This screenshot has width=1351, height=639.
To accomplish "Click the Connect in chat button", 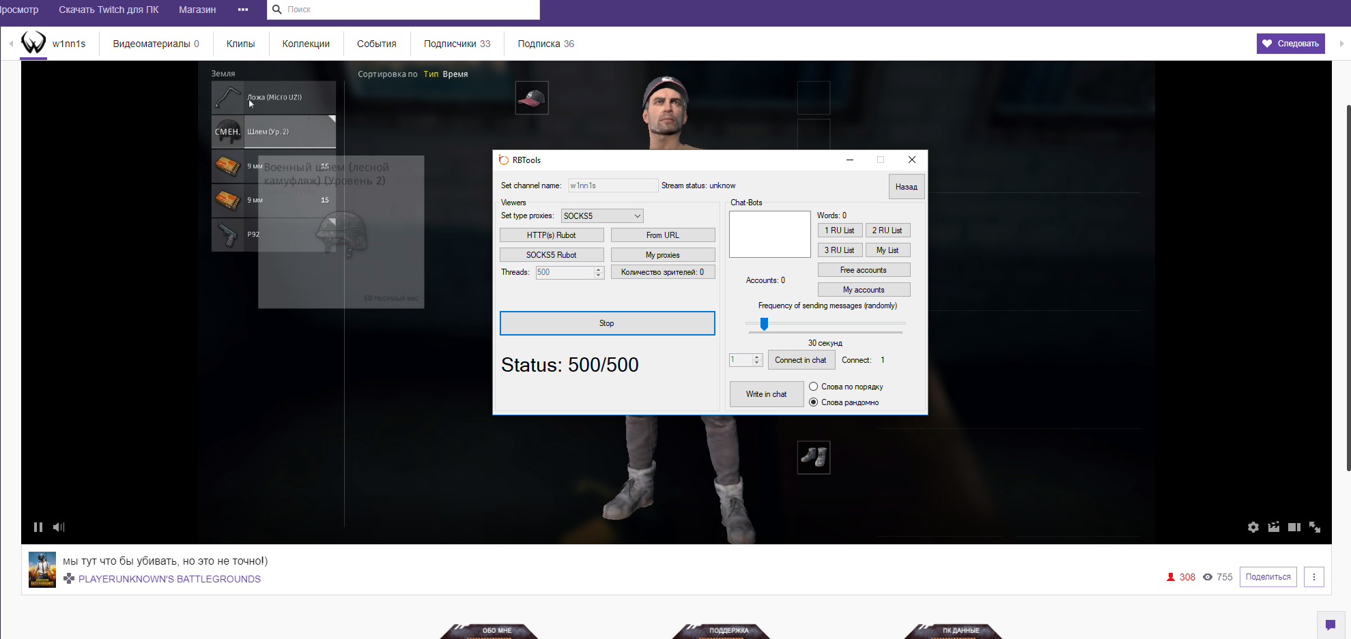I will tap(801, 360).
